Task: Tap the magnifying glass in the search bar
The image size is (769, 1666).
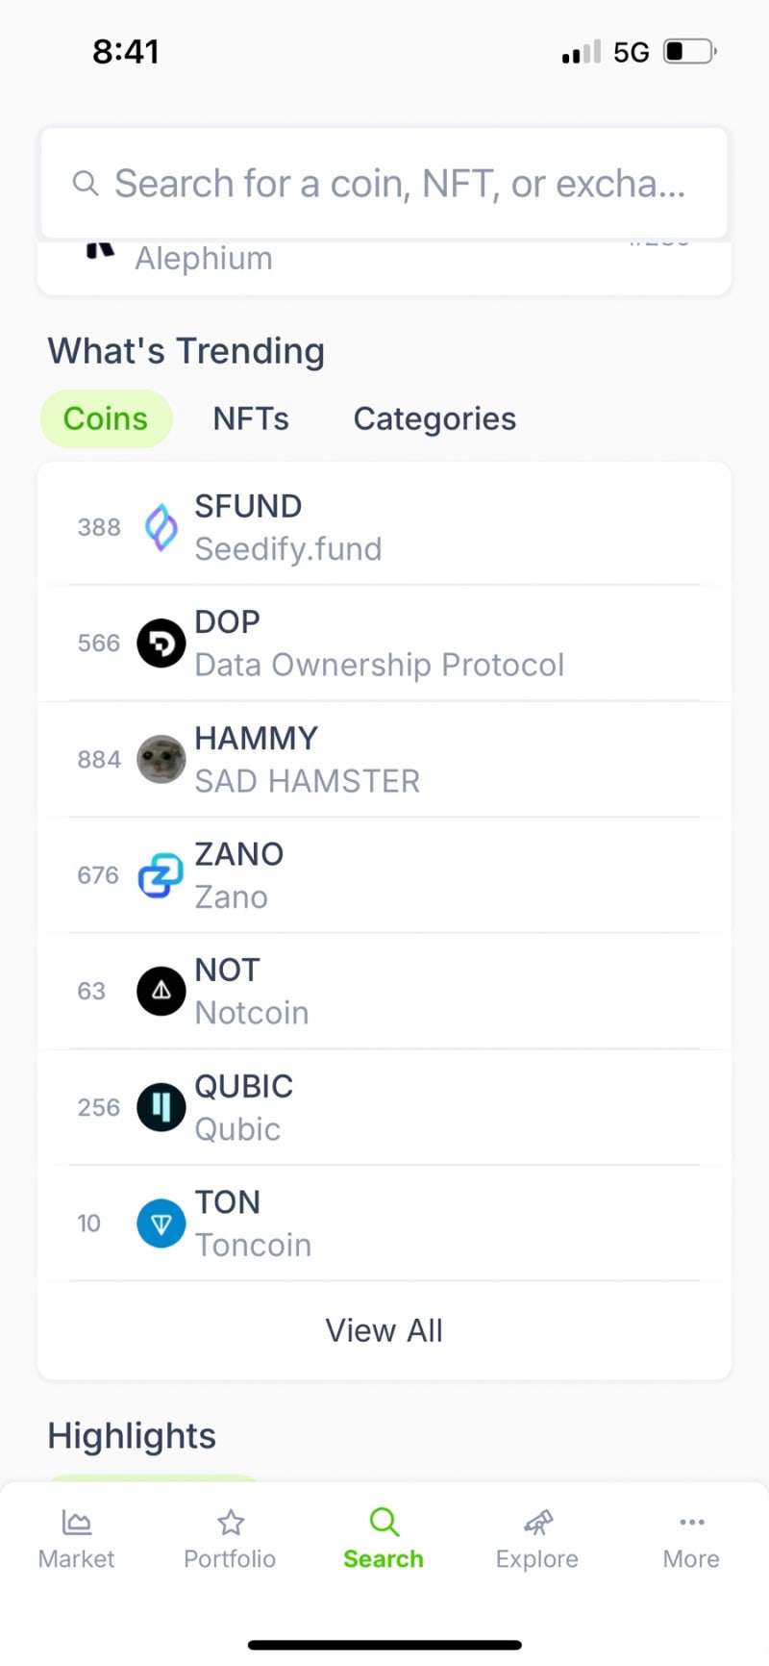Action: click(x=86, y=183)
